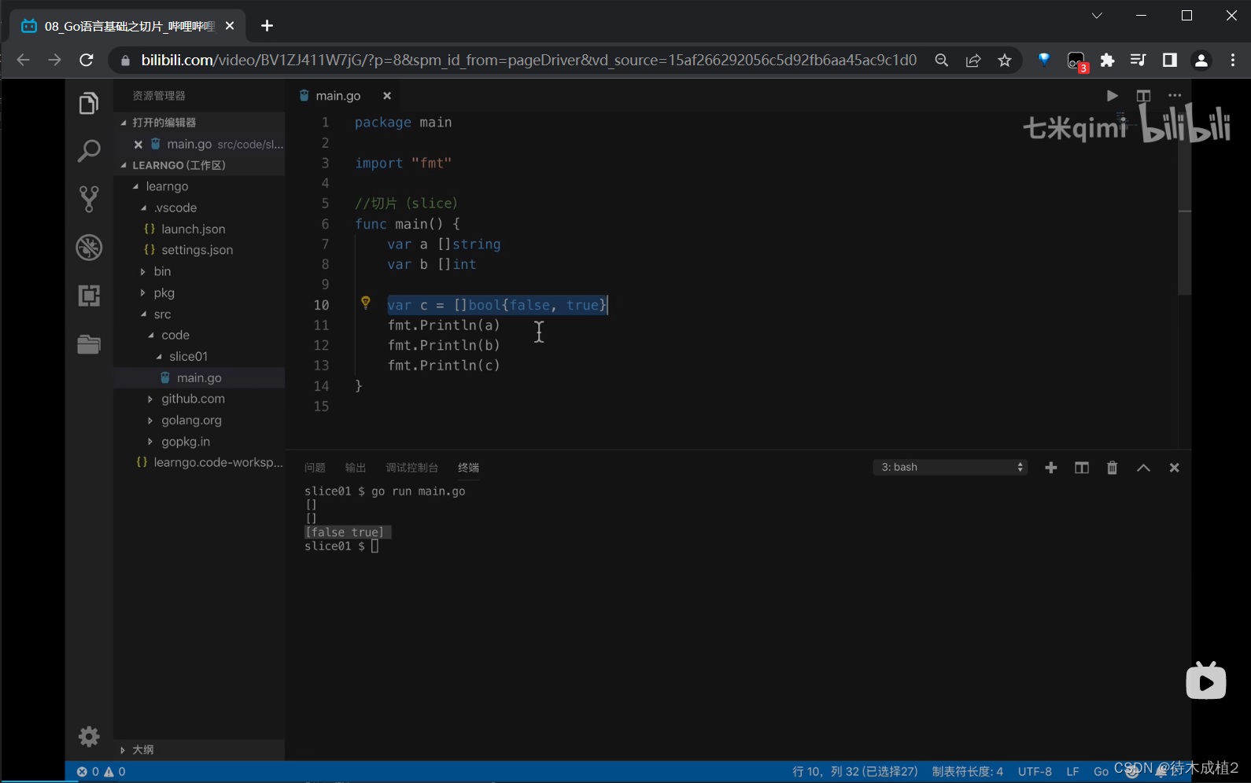
Task: Select the main.go editor tab
Action: (x=338, y=96)
